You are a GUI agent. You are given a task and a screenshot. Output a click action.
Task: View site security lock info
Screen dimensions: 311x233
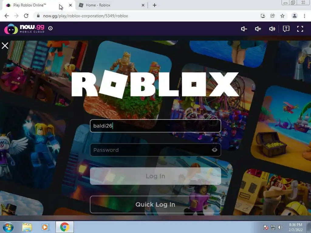pyautogui.click(x=38, y=16)
